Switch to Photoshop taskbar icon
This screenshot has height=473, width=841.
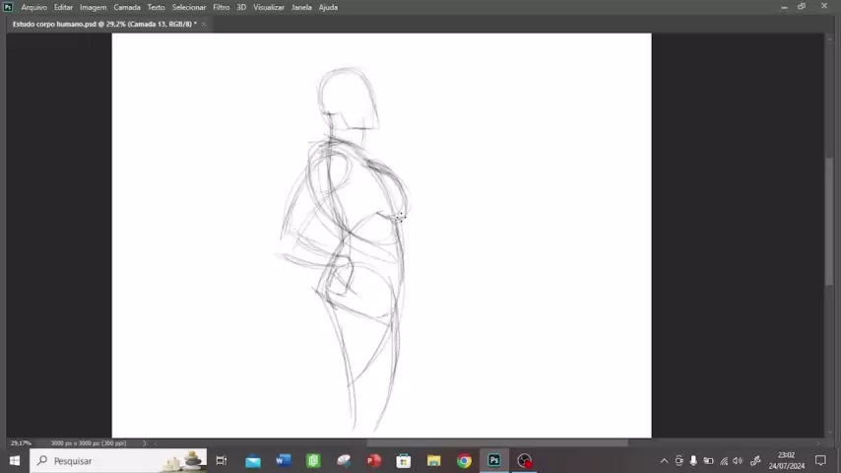pyautogui.click(x=494, y=460)
